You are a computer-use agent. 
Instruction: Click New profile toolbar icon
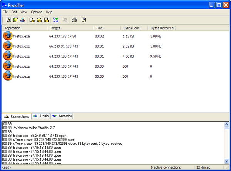click(x=32, y=20)
